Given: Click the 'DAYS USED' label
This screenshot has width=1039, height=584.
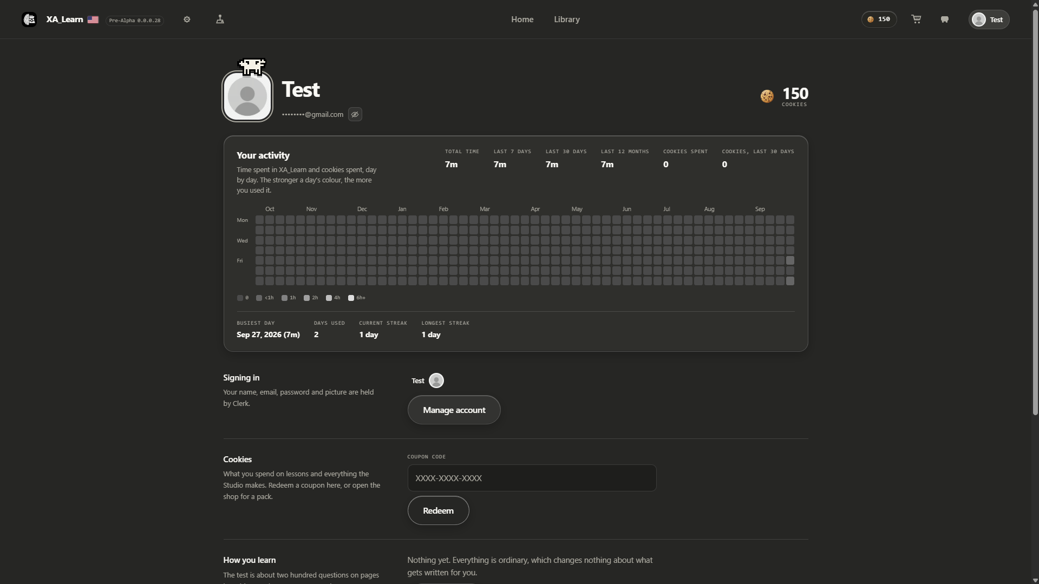Looking at the screenshot, I should (x=329, y=323).
